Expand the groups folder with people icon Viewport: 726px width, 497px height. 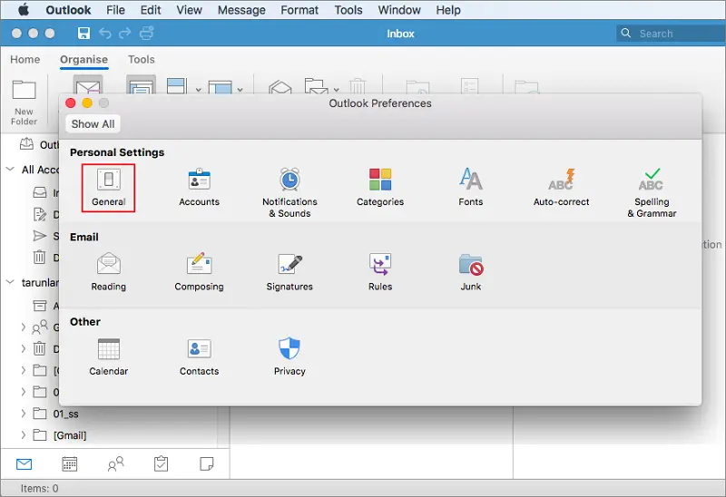pyautogui.click(x=24, y=327)
